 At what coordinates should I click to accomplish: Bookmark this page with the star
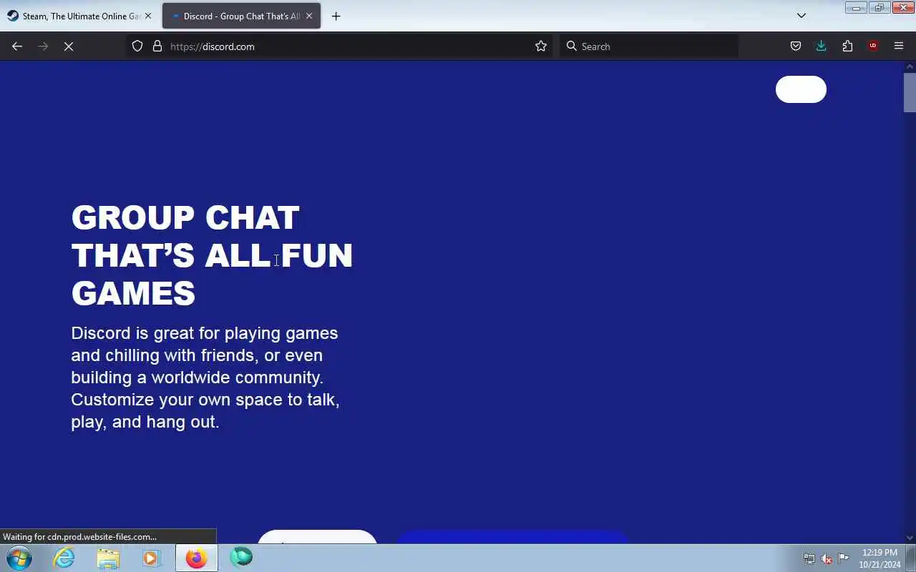[x=541, y=46]
